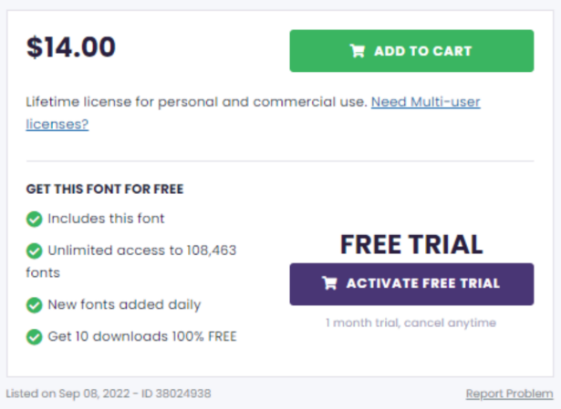Activate the free trial button
Image resolution: width=561 pixels, height=409 pixels.
click(411, 284)
